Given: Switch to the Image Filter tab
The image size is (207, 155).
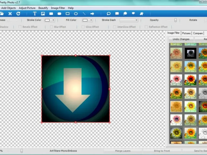Looking at the screenshot, I should coord(173,33).
